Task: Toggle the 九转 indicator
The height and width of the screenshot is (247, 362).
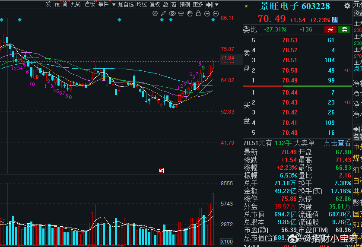Action: 76,4
